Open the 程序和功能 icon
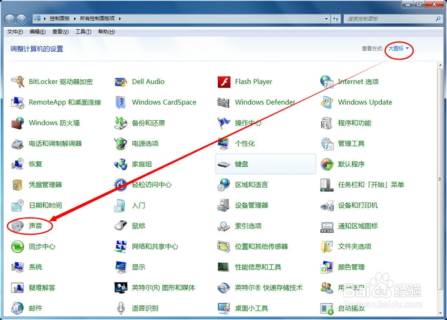This screenshot has height=320, width=447. [327, 123]
